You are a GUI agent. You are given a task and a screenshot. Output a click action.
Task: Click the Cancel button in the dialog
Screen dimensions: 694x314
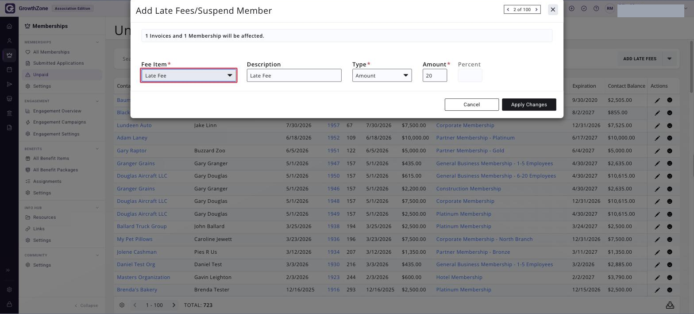pyautogui.click(x=472, y=105)
